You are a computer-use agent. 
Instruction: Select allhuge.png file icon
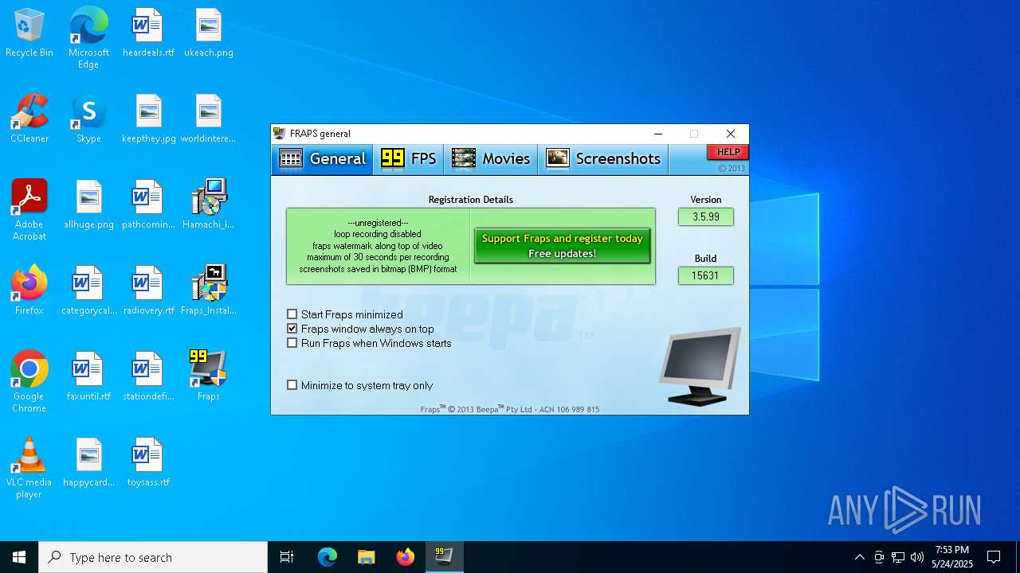[x=88, y=205]
